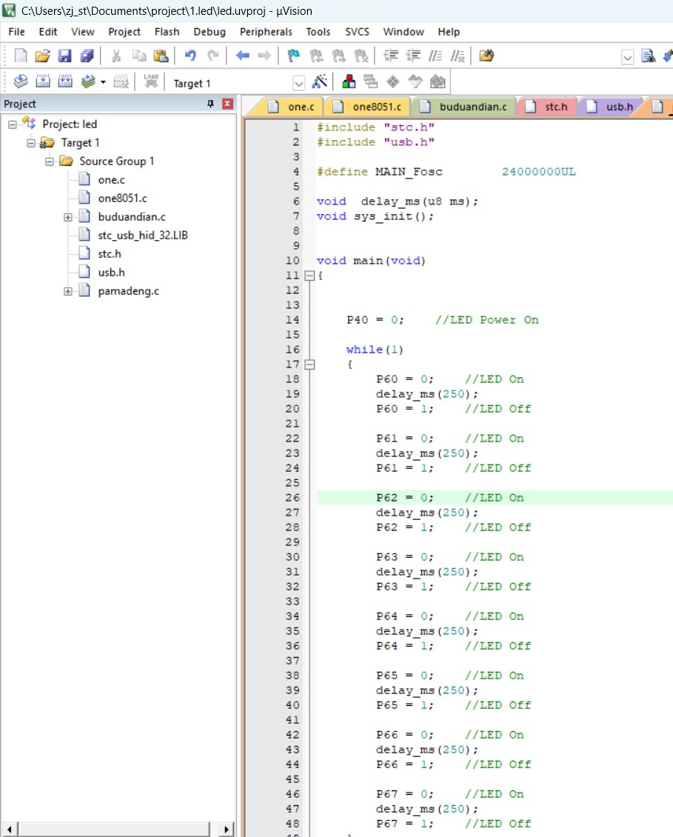The width and height of the screenshot is (673, 837).
Task: Click the Download LOAD icon
Action: pos(151,81)
